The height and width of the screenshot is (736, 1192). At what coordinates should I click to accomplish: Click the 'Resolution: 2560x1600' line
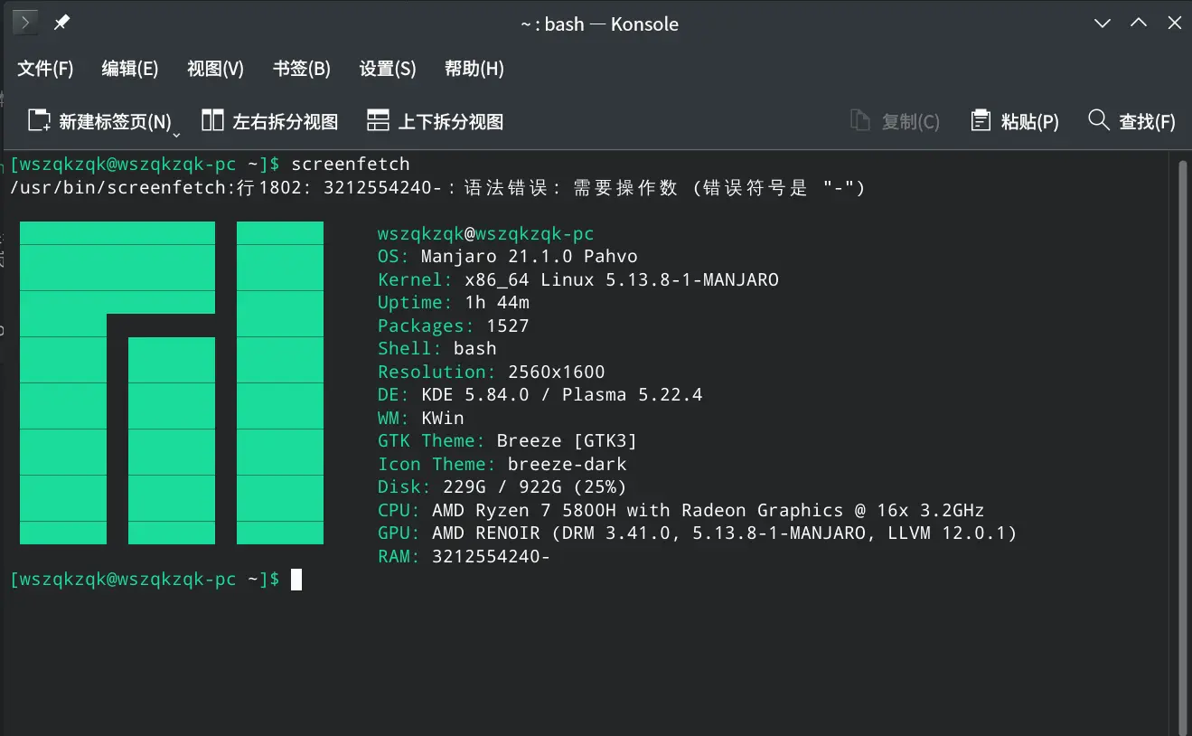(492, 373)
